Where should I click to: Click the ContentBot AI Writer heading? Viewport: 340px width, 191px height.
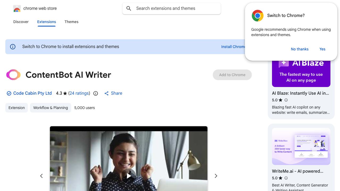point(68,75)
